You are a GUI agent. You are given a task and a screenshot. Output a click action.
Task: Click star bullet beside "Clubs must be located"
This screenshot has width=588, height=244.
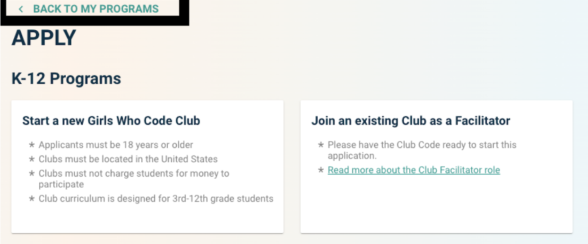[32, 159]
